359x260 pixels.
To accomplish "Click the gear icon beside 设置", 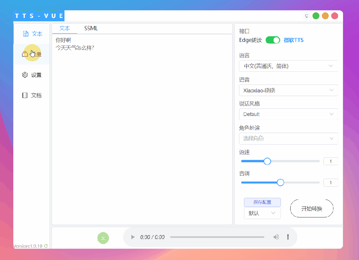I will coord(25,75).
